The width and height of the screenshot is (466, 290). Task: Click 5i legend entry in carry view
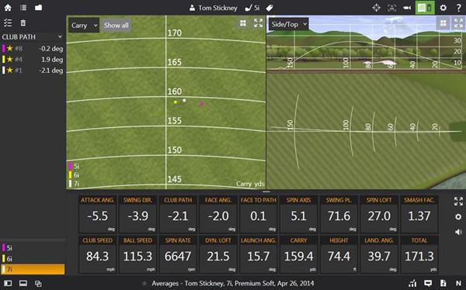tap(75, 166)
